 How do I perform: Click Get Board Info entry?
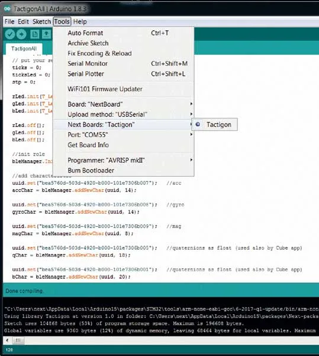click(x=124, y=145)
